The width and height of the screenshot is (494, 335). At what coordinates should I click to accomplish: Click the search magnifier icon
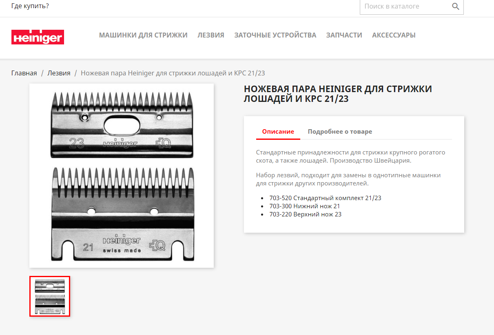(x=455, y=7)
